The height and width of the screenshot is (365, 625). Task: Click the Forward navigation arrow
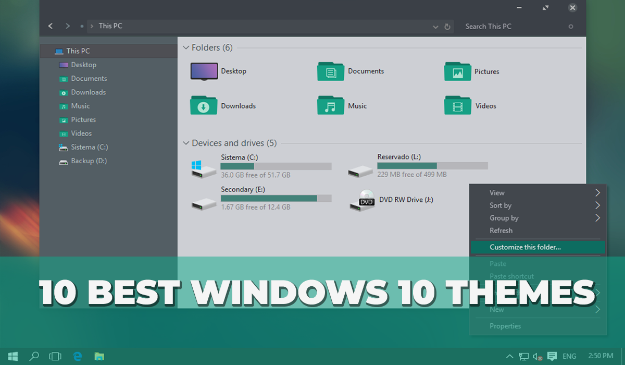point(68,26)
